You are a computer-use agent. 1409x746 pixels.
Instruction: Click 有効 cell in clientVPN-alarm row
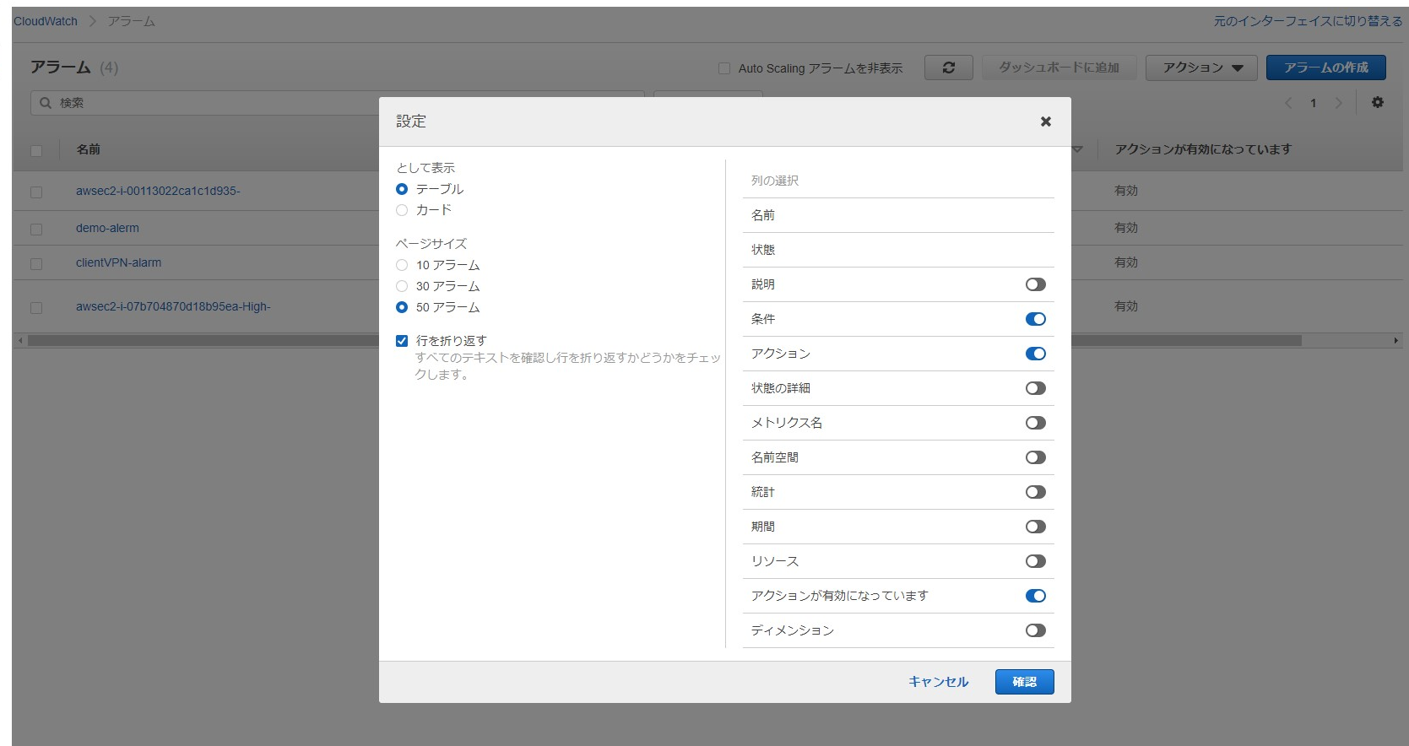click(x=1126, y=262)
